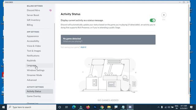Open volume control tray icon
Viewport: 196px width, 110px height.
[169, 107]
